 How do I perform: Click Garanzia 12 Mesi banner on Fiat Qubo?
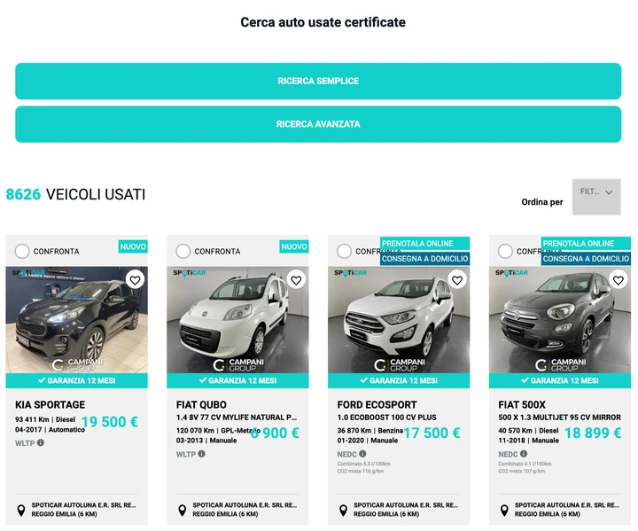coord(237,380)
